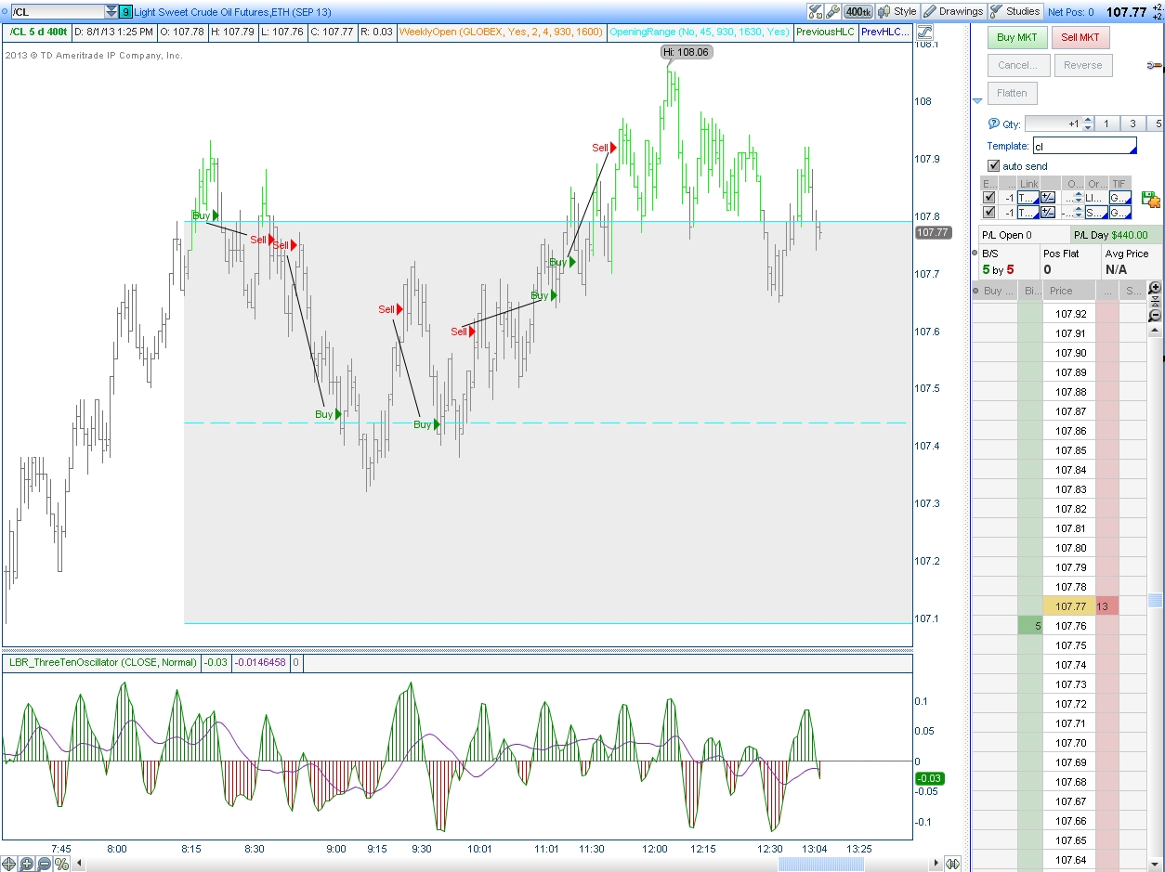Click the save order template icon
Screen dimensions: 1165x872
tap(1151, 199)
